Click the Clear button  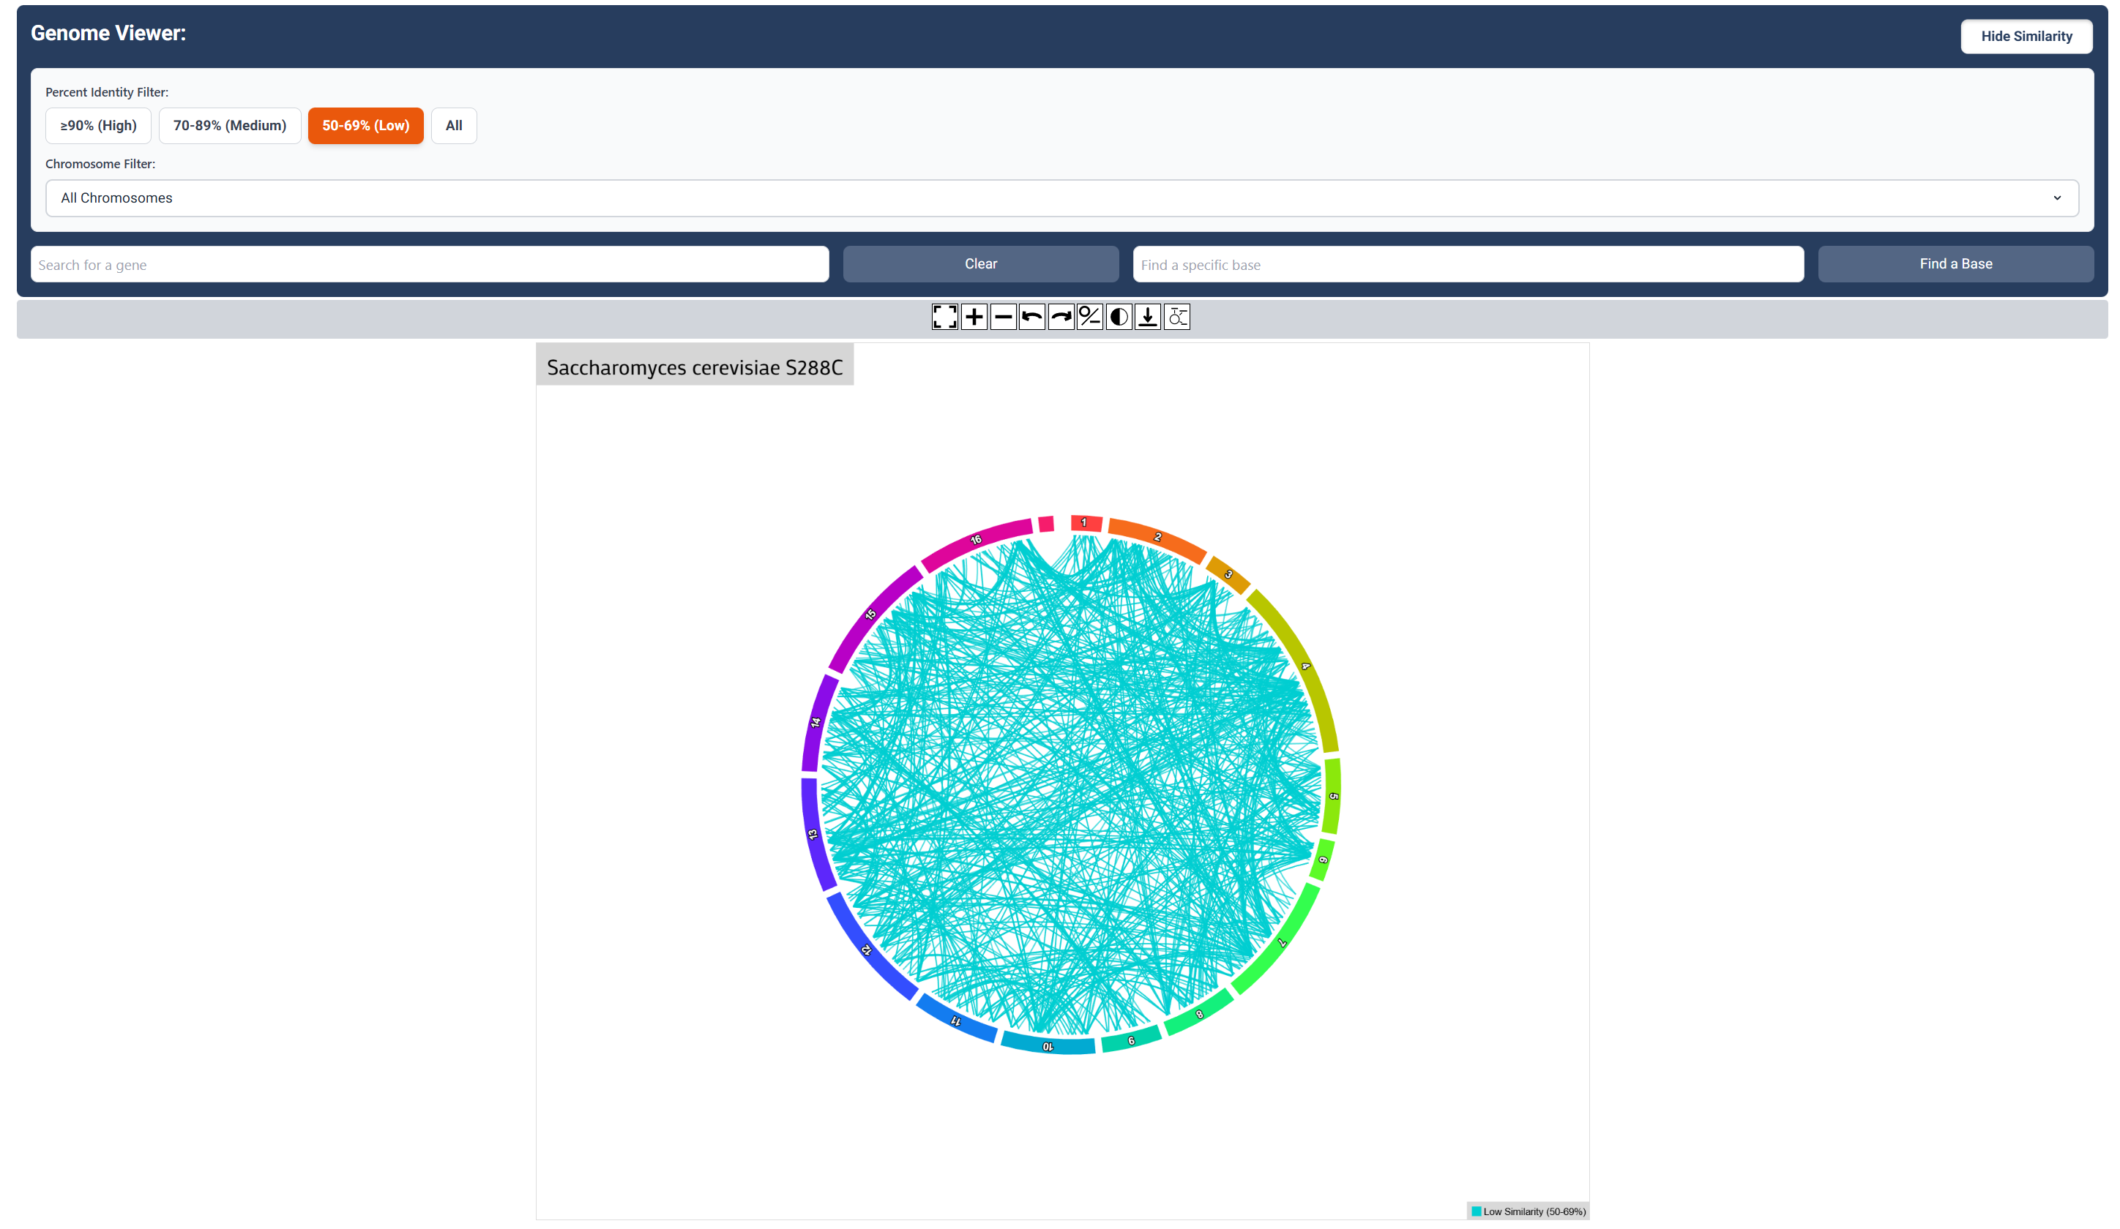[980, 264]
